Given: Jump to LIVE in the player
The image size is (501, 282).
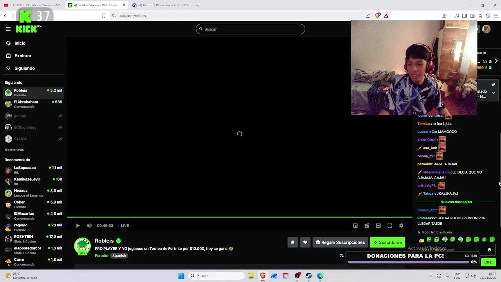Looking at the screenshot, I should (x=123, y=226).
